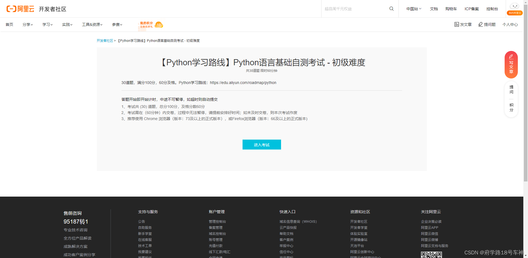This screenshot has width=528, height=258.
Task: Open 管理控制台 footer link
Action: [x=217, y=221]
